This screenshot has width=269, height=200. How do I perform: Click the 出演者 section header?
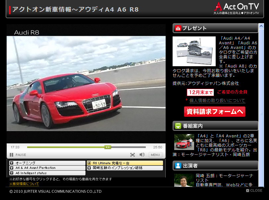point(215,166)
